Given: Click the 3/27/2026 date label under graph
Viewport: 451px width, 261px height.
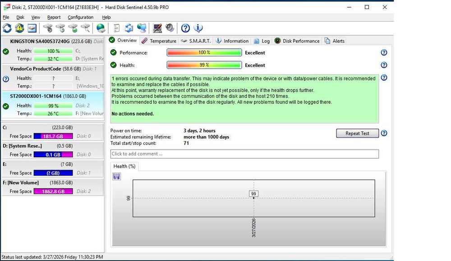Looking at the screenshot, I should 253,228.
